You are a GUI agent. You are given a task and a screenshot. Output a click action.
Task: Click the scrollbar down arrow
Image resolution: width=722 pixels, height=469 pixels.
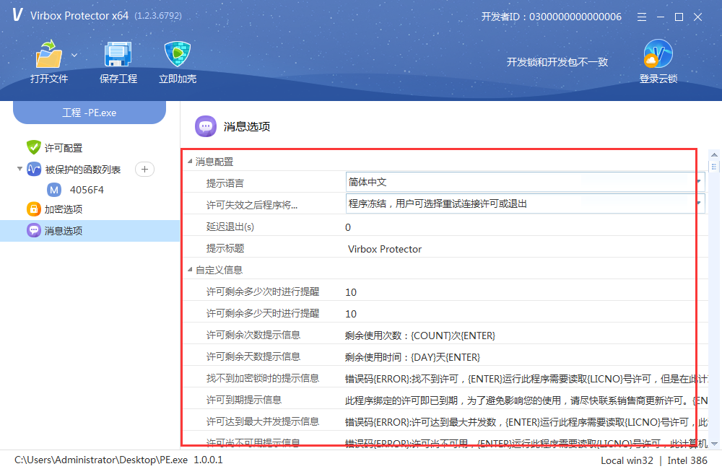pos(714,444)
